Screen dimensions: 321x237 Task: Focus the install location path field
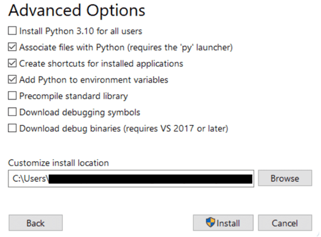[x=131, y=179]
